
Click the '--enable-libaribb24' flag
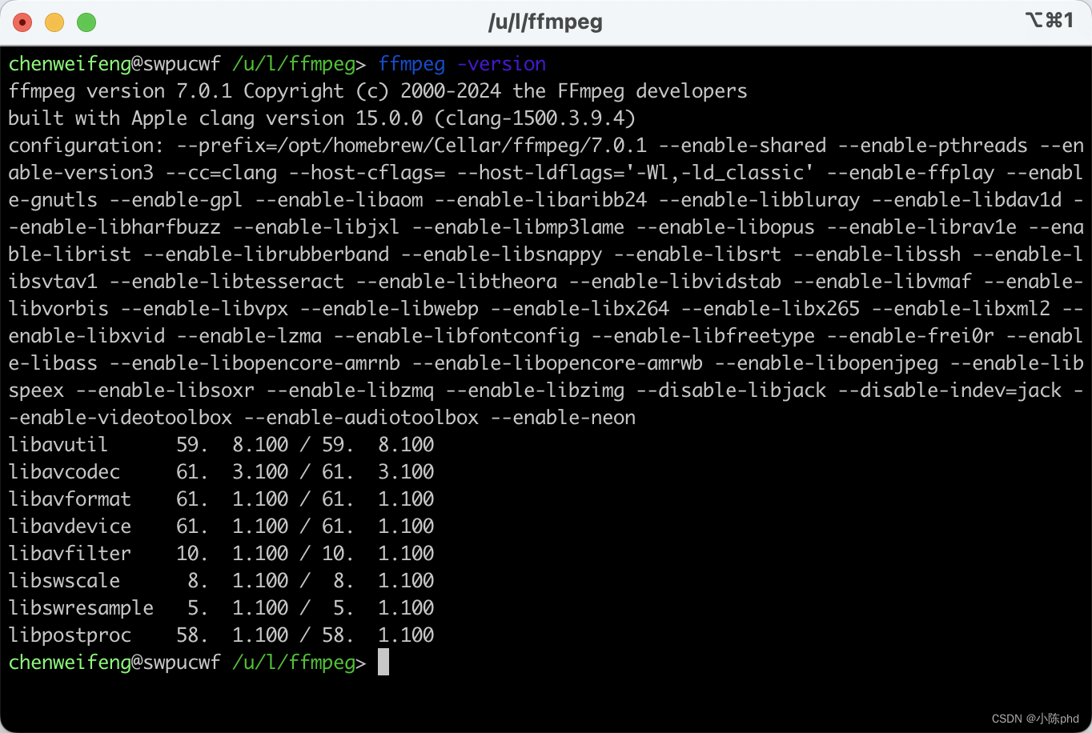pyautogui.click(x=540, y=200)
